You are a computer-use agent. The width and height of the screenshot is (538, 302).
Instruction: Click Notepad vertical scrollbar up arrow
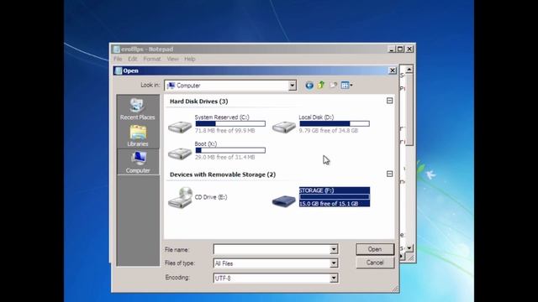point(409,70)
